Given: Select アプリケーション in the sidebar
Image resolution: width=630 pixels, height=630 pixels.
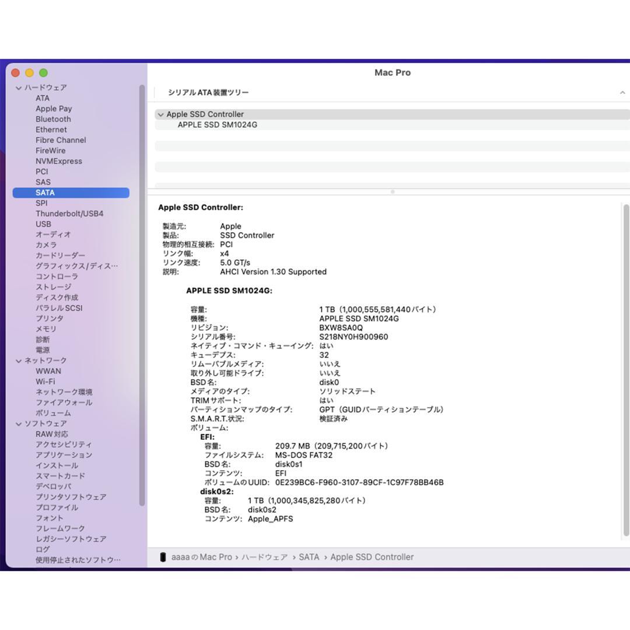Looking at the screenshot, I should pos(64,455).
